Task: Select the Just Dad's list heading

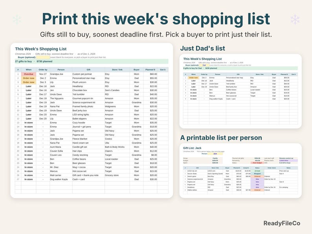Action: click(x=202, y=48)
